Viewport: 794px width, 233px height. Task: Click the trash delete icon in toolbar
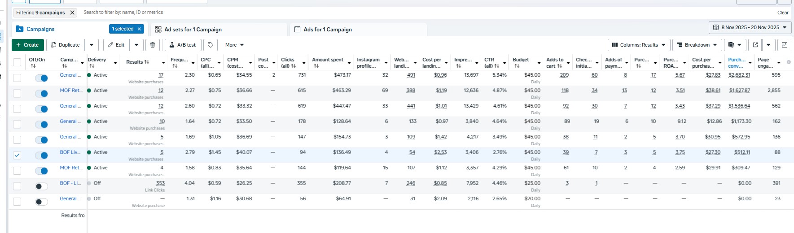[153, 45]
